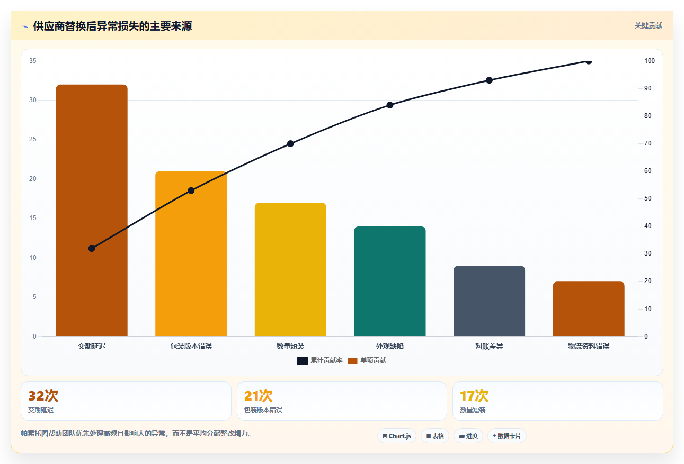Click the 累计贡献率 legend label
This screenshot has width=684, height=464.
coord(326,360)
